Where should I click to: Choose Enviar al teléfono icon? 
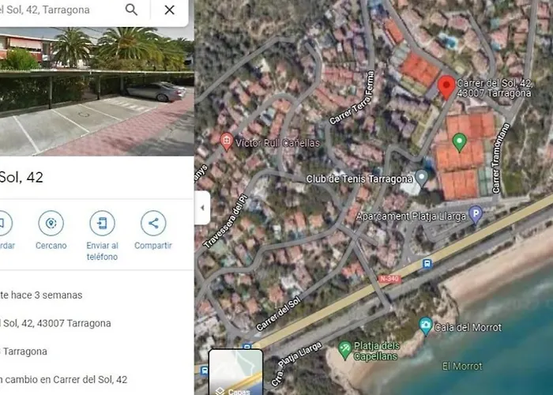102,223
